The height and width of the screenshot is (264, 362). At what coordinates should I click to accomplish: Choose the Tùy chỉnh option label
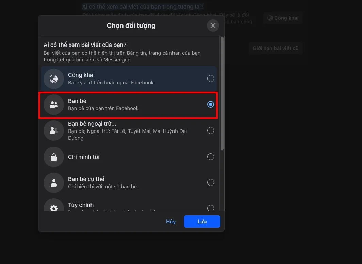[x=81, y=205]
